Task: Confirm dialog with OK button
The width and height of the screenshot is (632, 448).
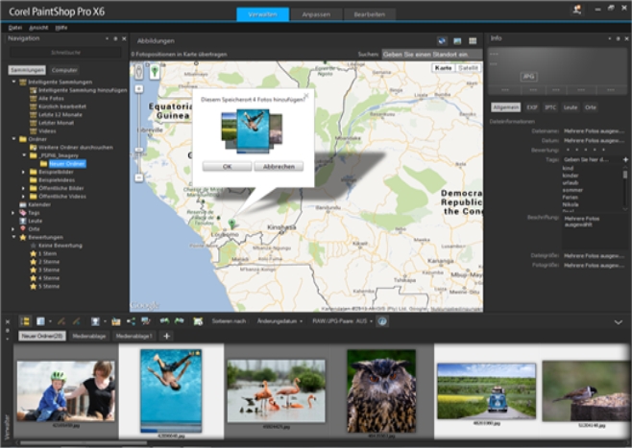Action: tap(227, 166)
